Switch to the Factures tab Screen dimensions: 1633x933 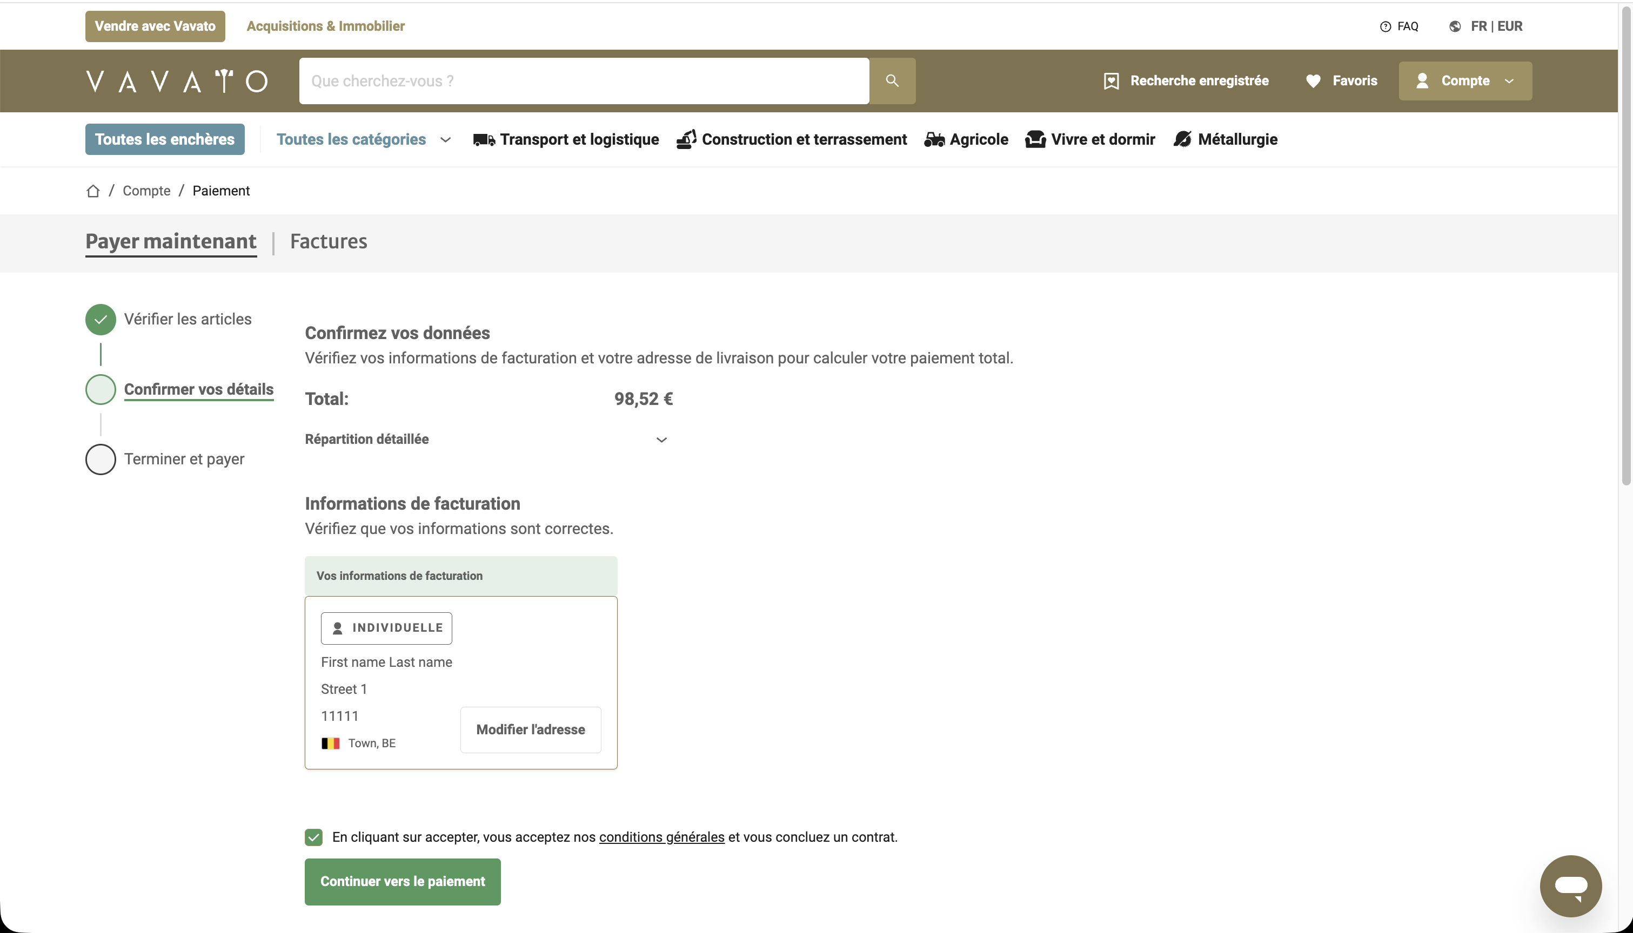pos(328,241)
